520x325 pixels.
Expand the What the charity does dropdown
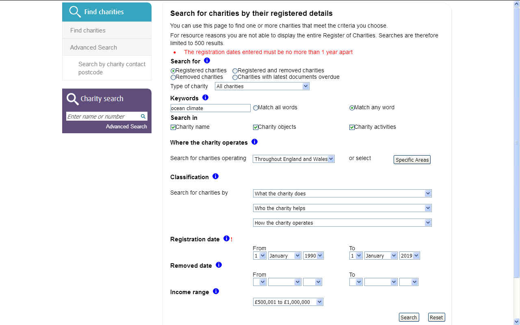tap(342, 193)
